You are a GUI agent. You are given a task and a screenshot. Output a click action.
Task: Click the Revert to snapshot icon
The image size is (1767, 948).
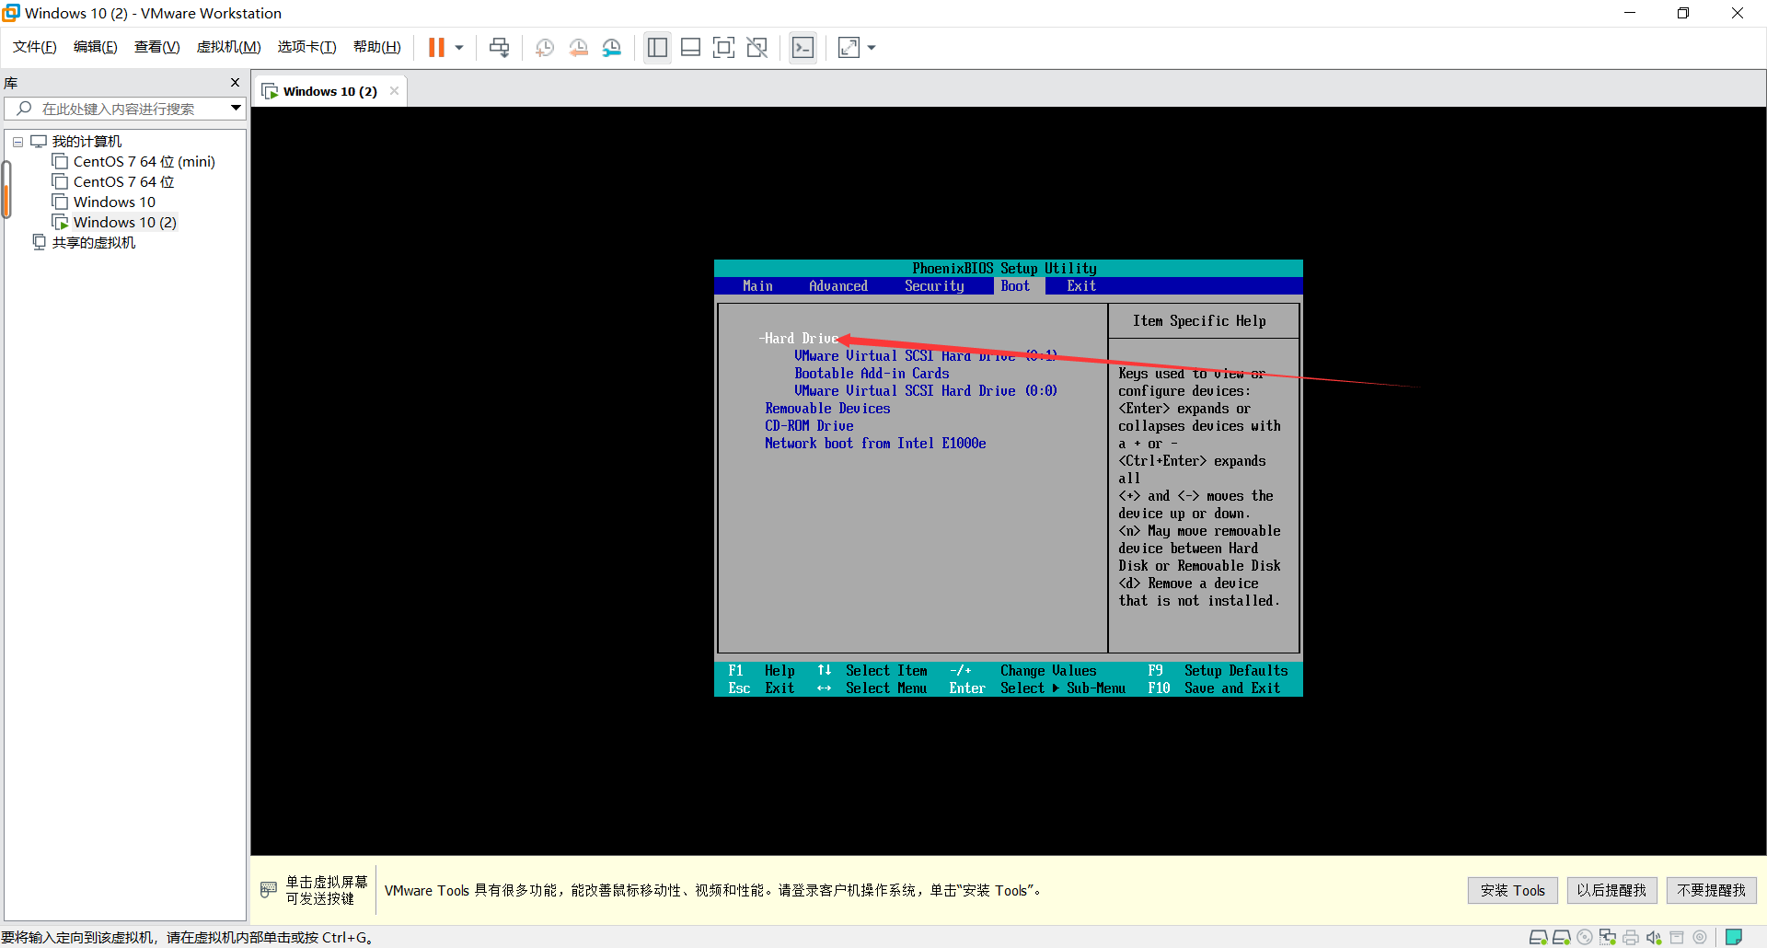(578, 48)
